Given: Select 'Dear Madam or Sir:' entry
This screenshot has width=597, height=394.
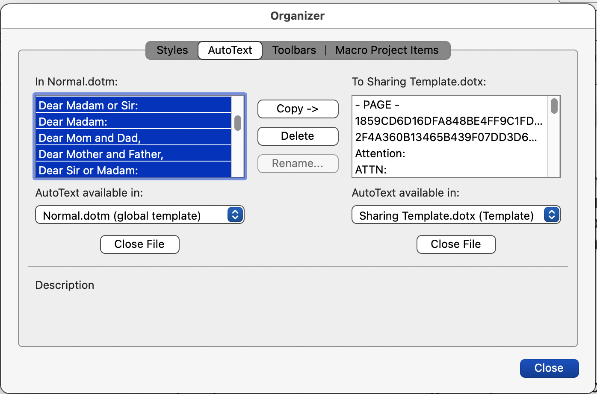Looking at the screenshot, I should pyautogui.click(x=133, y=105).
